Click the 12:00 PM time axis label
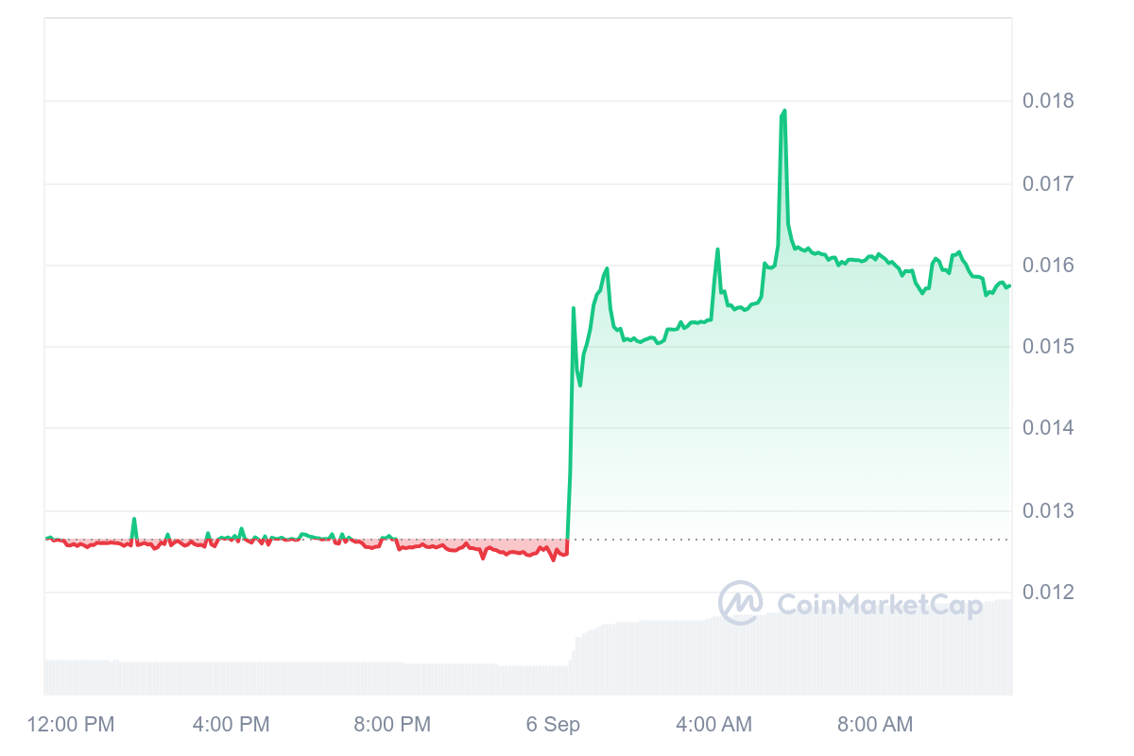Screen dimensions: 1134x756 tap(71, 725)
